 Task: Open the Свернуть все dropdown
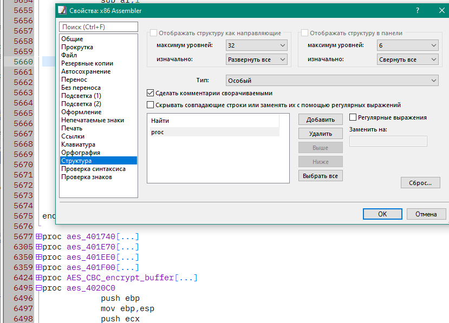tap(407, 60)
